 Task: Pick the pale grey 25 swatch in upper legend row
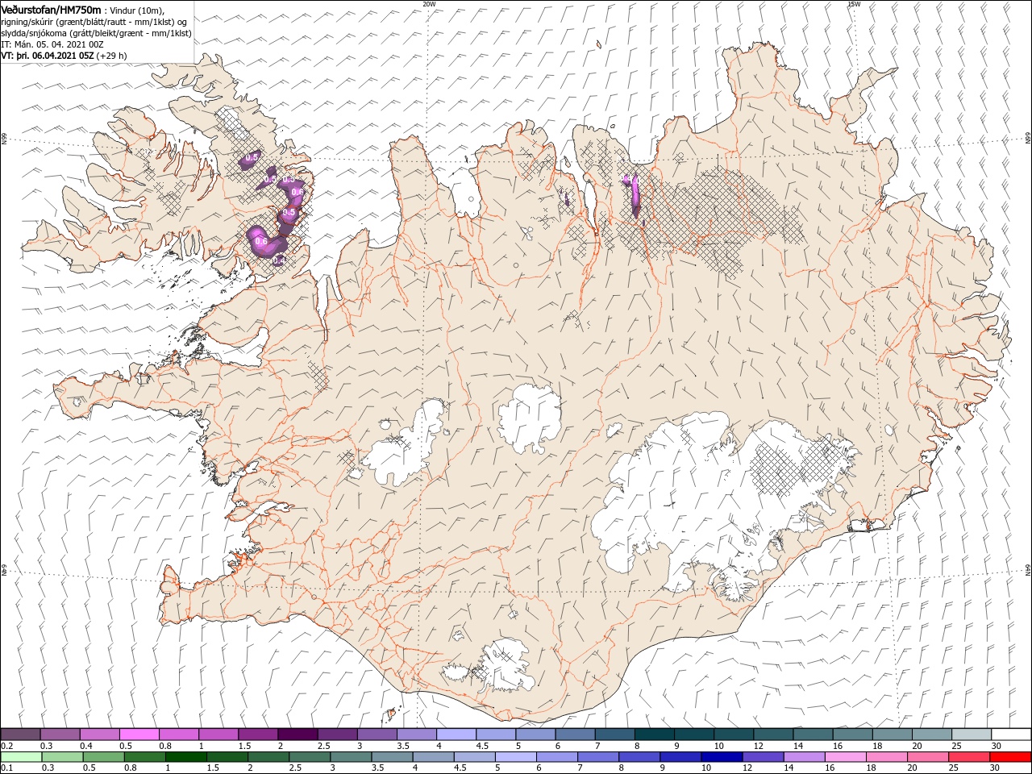pos(971,734)
